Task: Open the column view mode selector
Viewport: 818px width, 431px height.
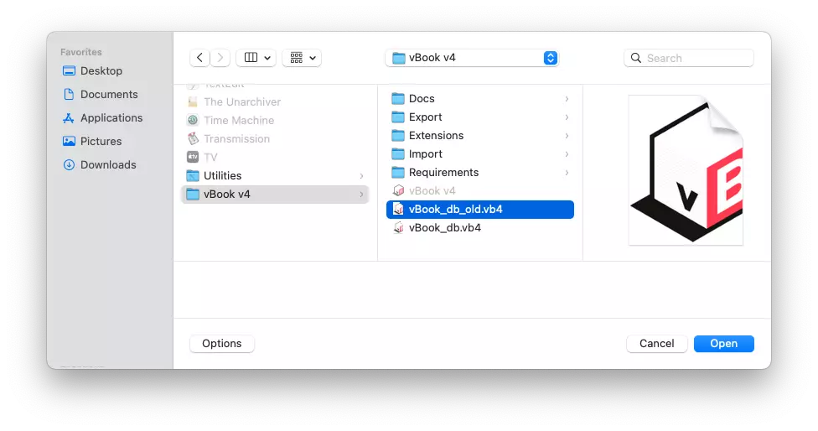Action: click(x=256, y=58)
